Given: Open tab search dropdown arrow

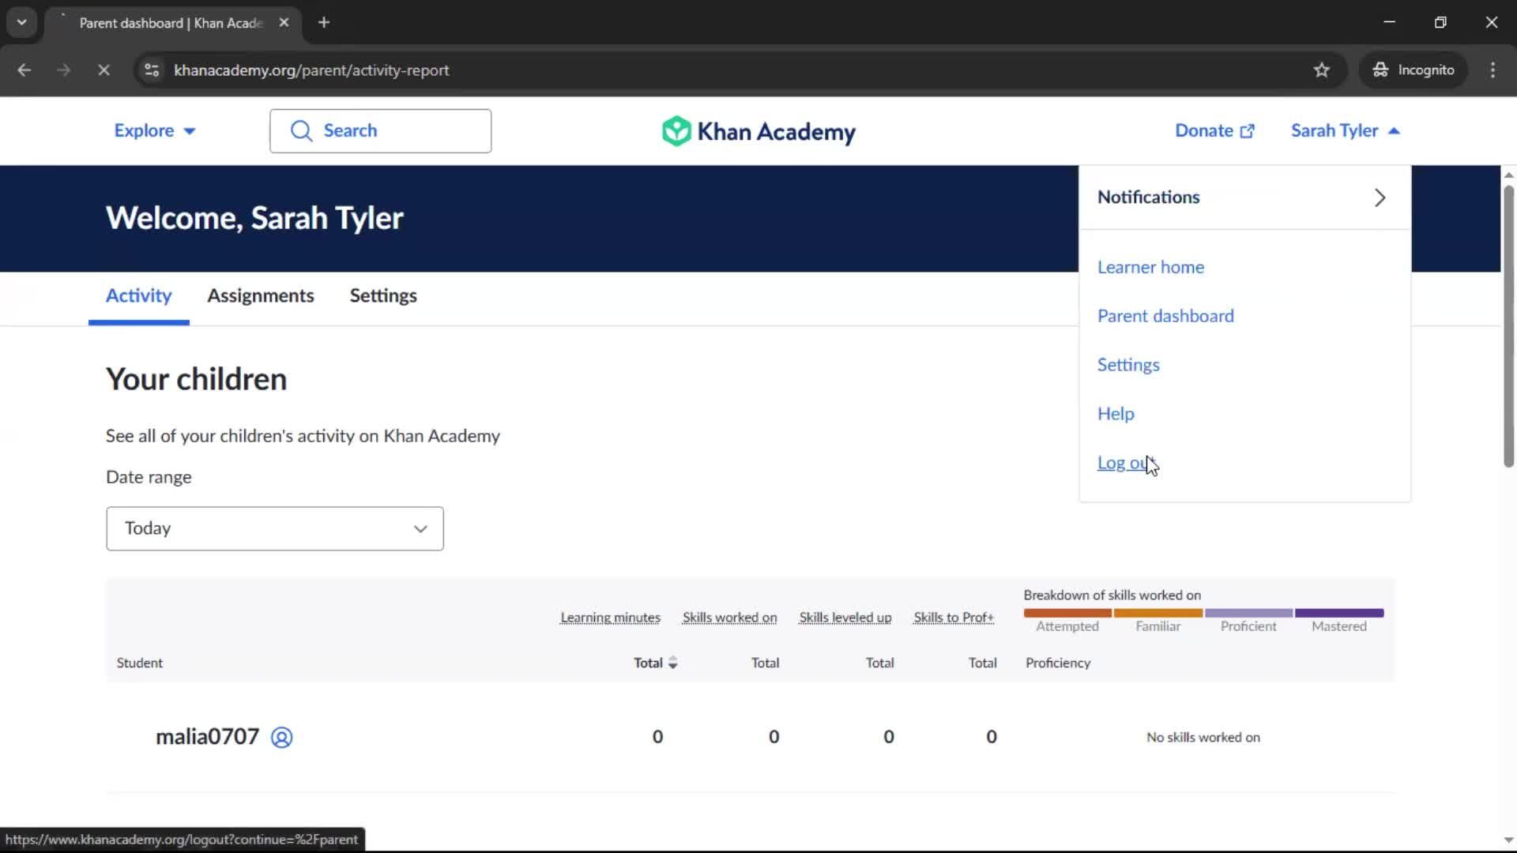Looking at the screenshot, I should click(22, 23).
